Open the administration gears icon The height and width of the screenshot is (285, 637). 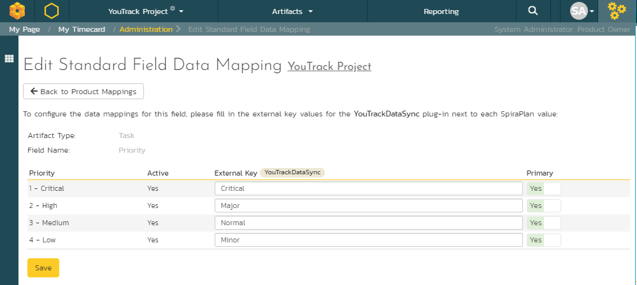point(616,11)
